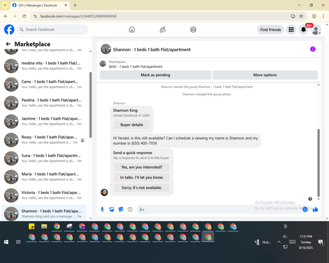Screen dimensions: 329x263
Task: Open Chrome tab search dropdown
Action: [5, 5]
